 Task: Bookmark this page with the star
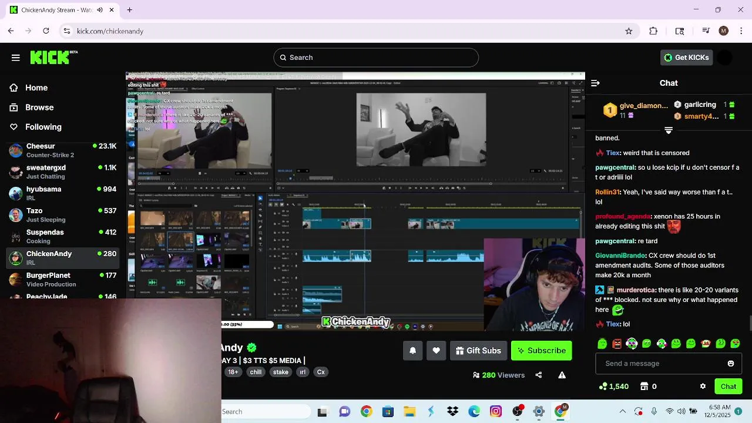click(x=629, y=31)
